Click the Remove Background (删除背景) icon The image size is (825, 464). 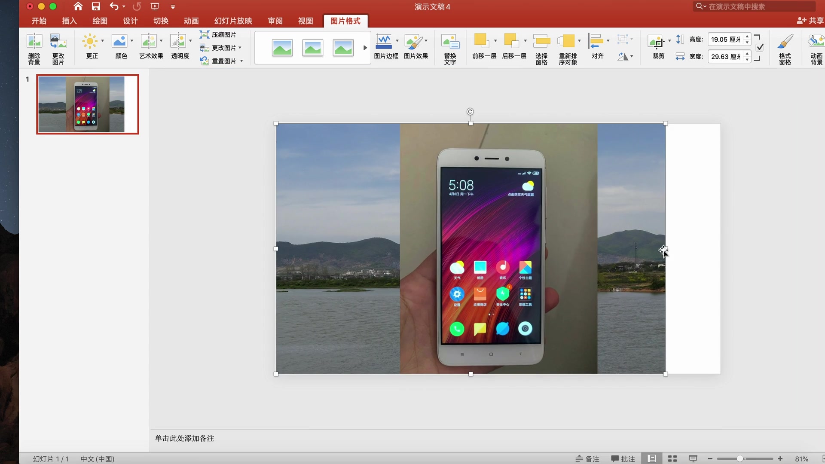click(x=34, y=42)
